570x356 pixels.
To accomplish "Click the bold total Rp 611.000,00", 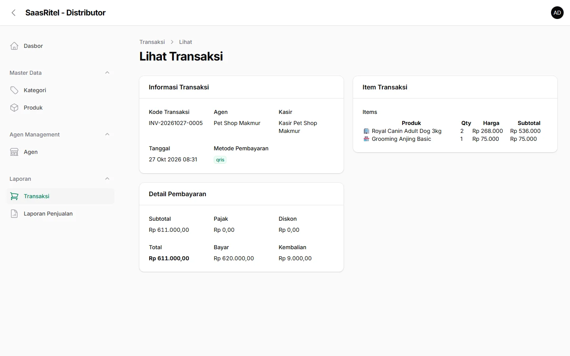I will pos(169,258).
